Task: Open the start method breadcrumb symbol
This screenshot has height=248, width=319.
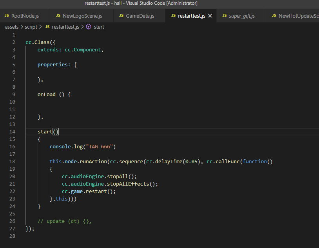Action: [x=99, y=27]
